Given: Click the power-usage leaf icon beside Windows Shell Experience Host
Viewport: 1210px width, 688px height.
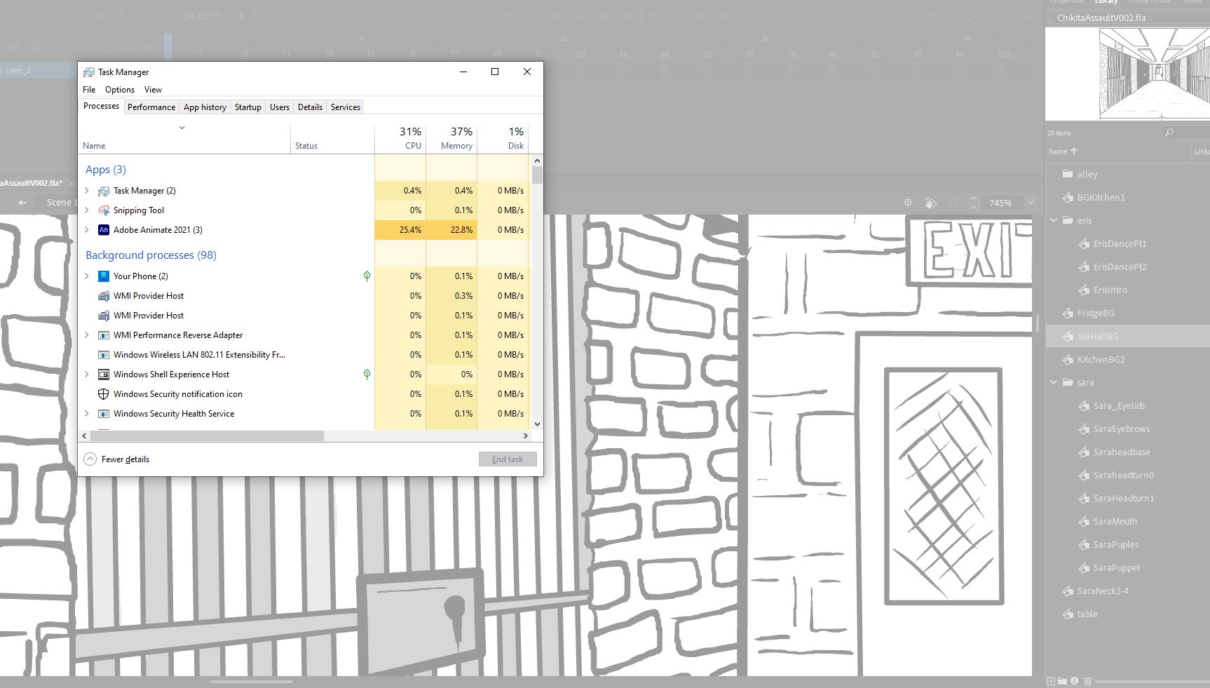Looking at the screenshot, I should click(367, 374).
